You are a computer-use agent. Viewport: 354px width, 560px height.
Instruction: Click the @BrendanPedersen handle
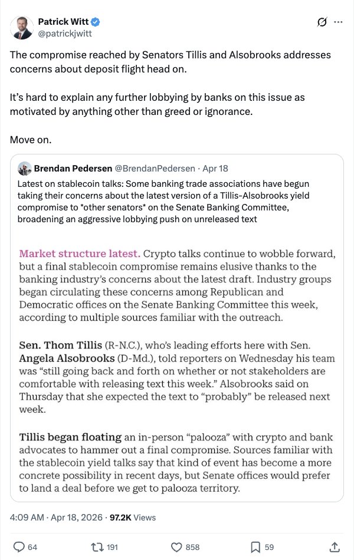tap(150, 168)
